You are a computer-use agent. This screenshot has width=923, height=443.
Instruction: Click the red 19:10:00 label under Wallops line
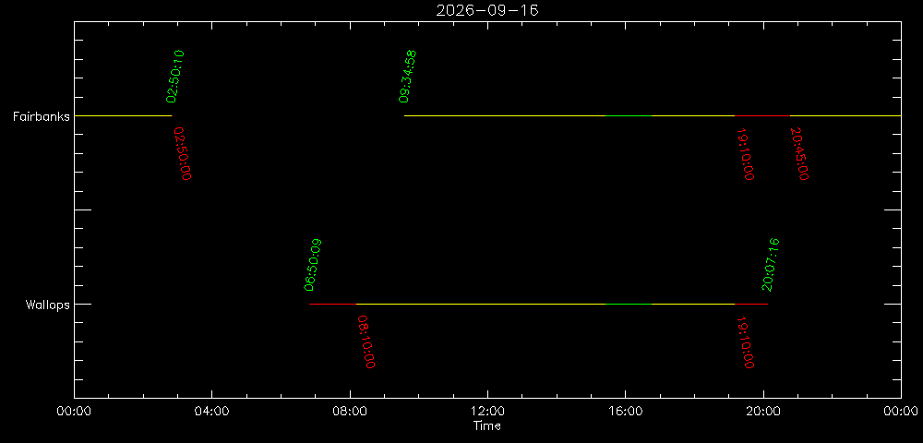click(x=745, y=341)
